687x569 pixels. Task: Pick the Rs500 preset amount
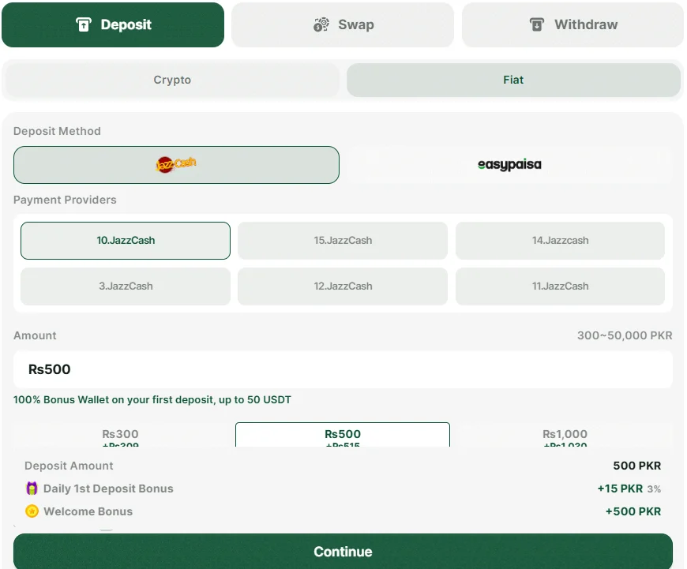(x=343, y=436)
